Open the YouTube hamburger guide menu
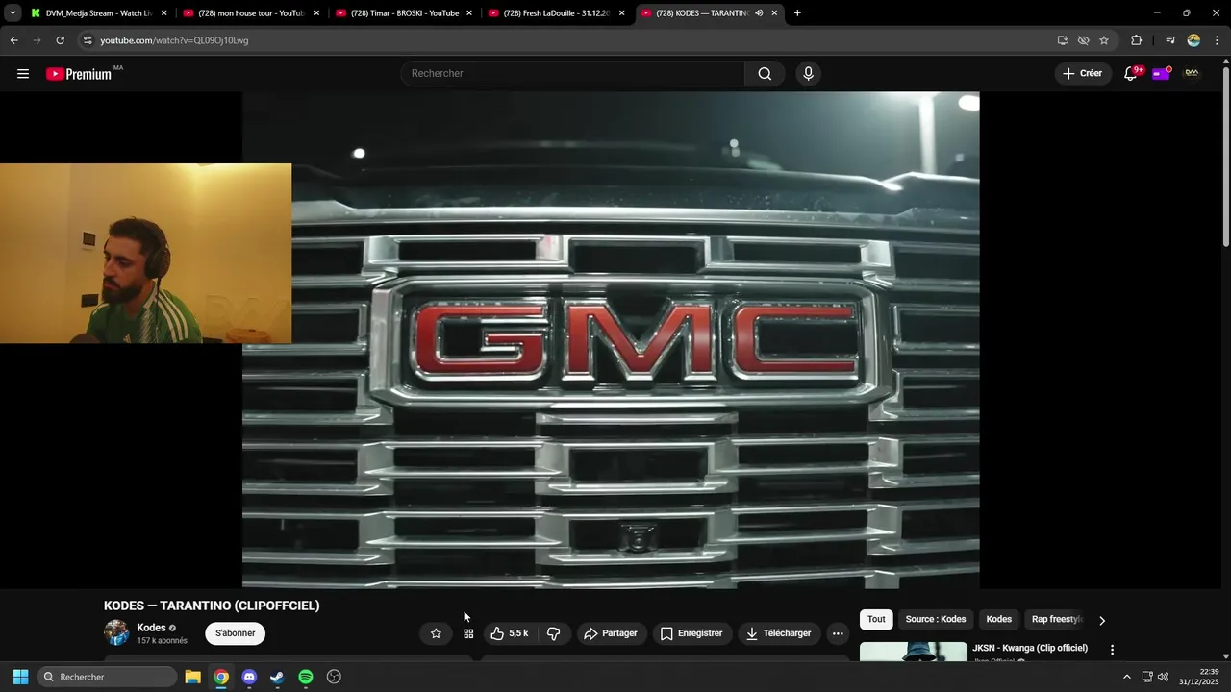 point(23,74)
